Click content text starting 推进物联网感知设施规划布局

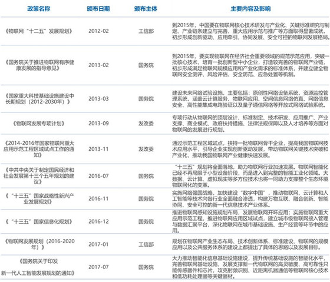point(250,221)
